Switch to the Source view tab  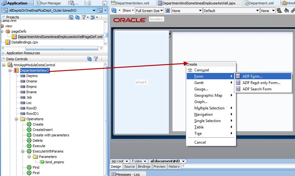130,166
